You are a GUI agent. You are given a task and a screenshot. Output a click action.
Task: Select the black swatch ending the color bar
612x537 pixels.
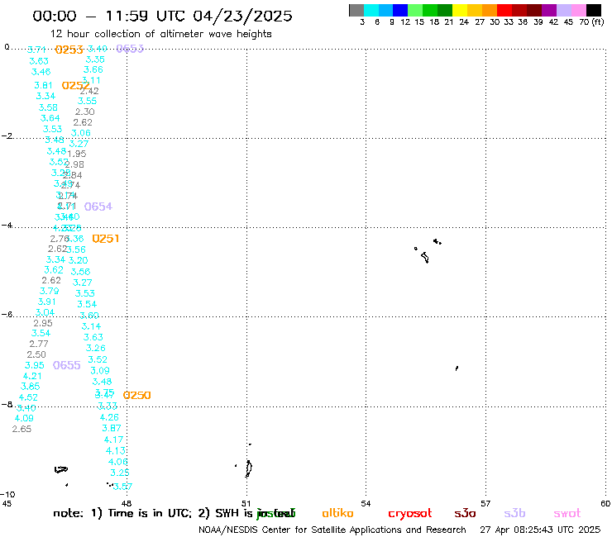coord(594,10)
